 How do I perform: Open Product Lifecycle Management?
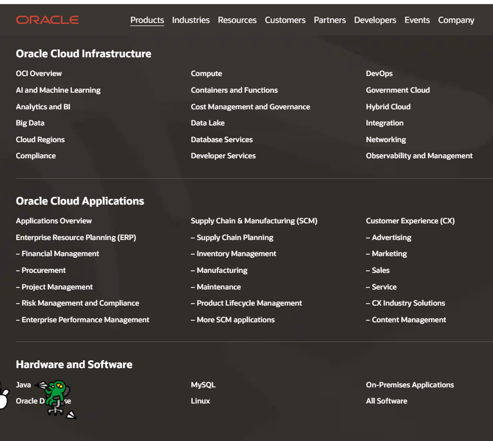(246, 303)
